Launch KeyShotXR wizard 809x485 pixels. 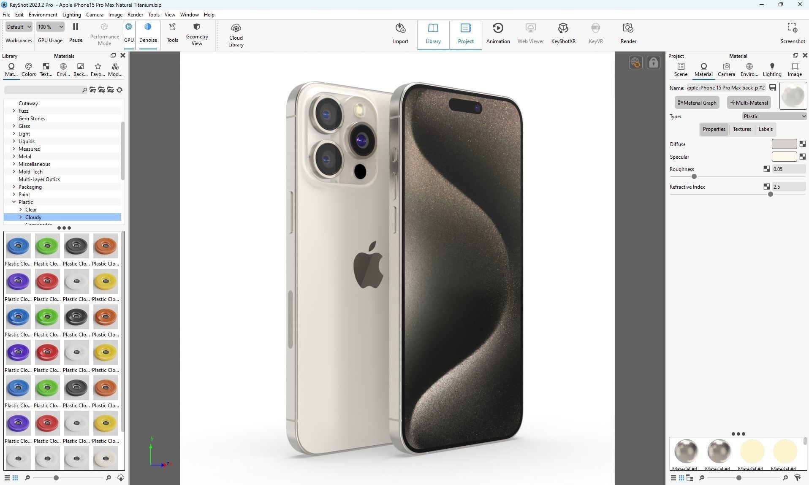pyautogui.click(x=563, y=34)
